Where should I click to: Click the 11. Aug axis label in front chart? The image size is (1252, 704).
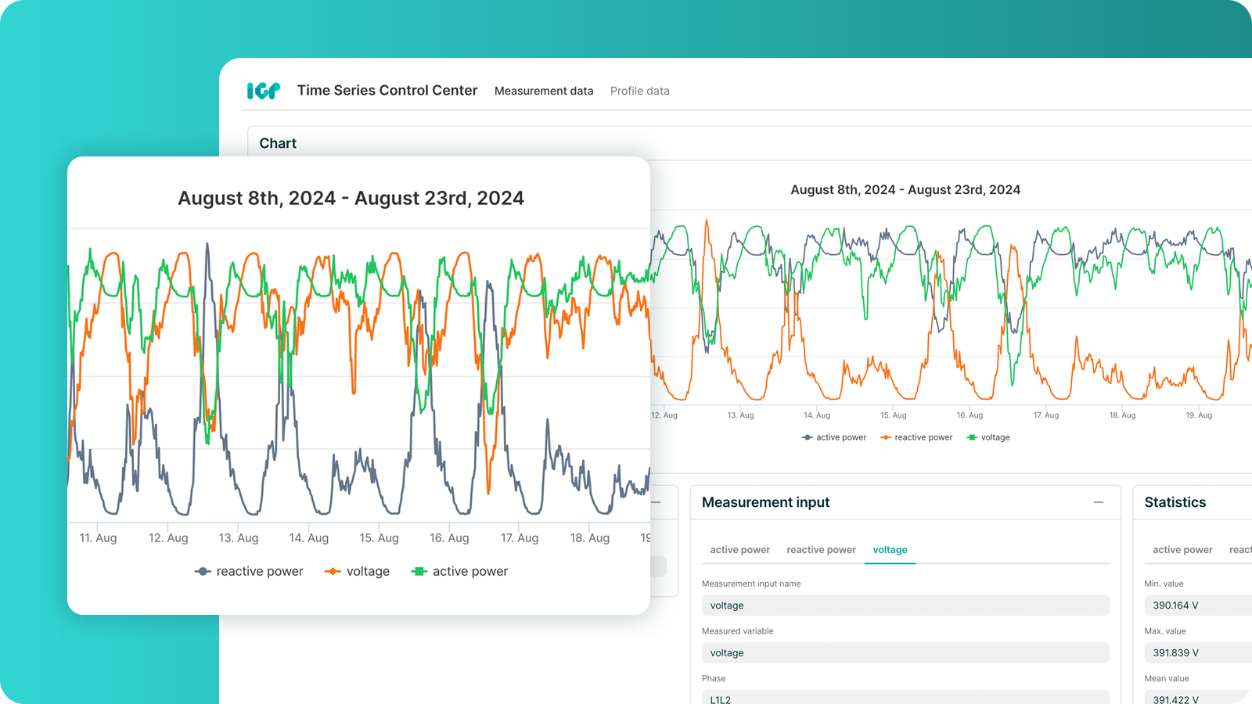98,538
